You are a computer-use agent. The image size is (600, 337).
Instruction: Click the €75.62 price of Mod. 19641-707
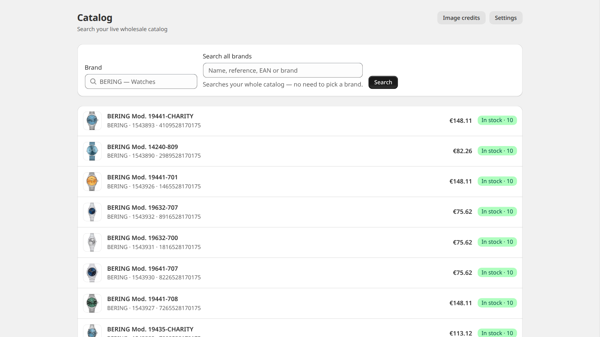(462, 273)
